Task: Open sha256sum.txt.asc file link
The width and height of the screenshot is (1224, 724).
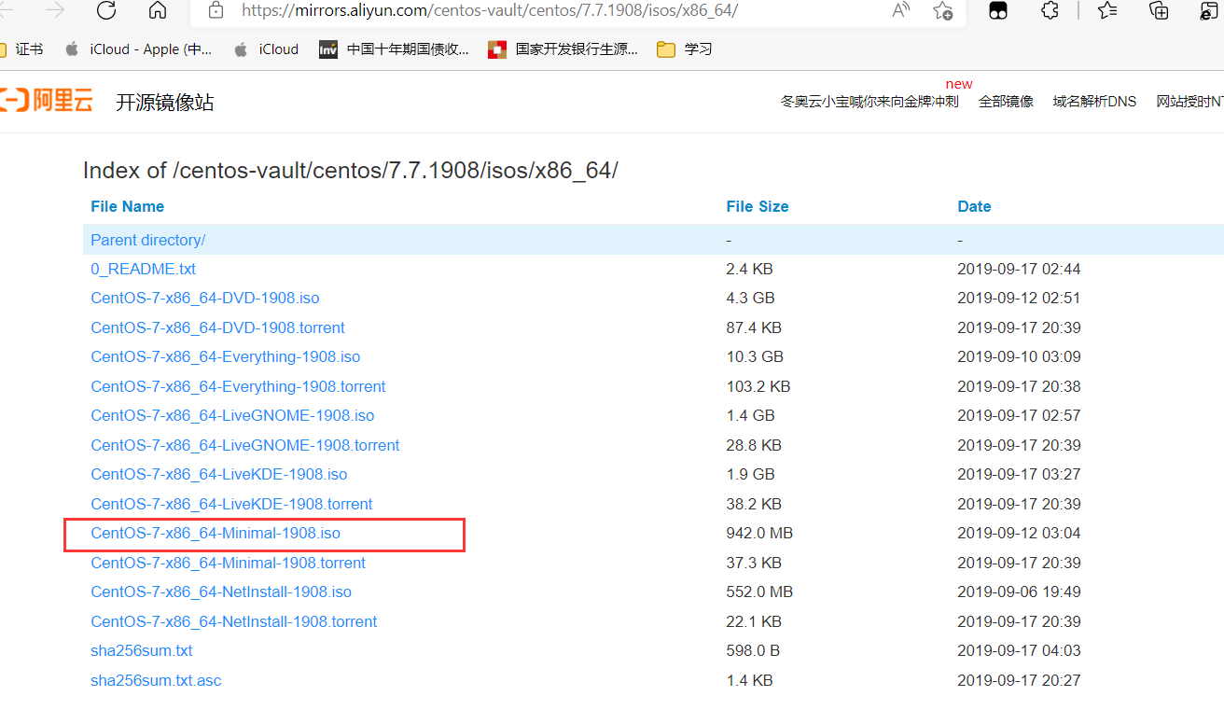Action: click(156, 680)
